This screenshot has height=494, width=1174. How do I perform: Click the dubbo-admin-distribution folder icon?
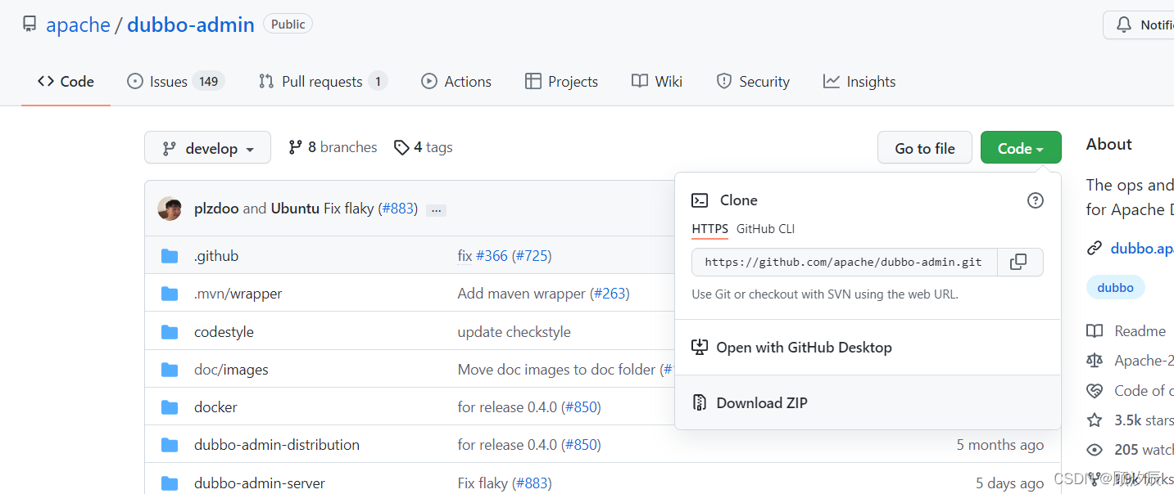click(x=170, y=445)
